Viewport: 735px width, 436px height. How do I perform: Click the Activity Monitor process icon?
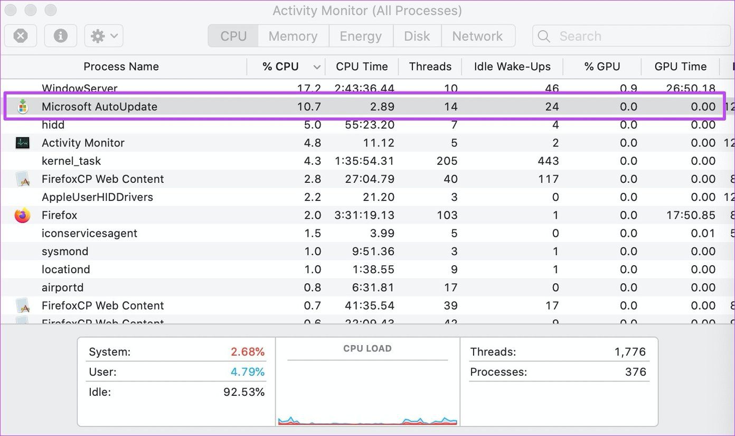click(22, 143)
